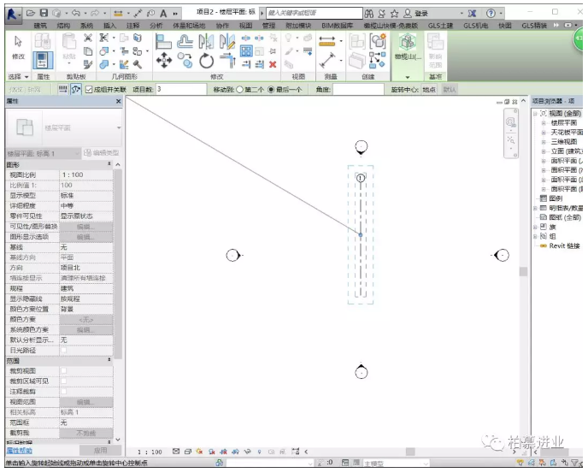The height and width of the screenshot is (473, 588).
Task: Select the Copy tool
Action: click(x=185, y=61)
